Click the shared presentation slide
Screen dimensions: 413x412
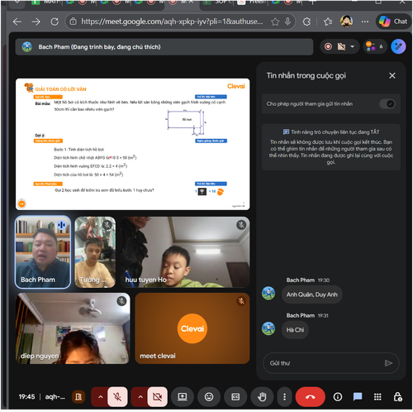point(133,144)
